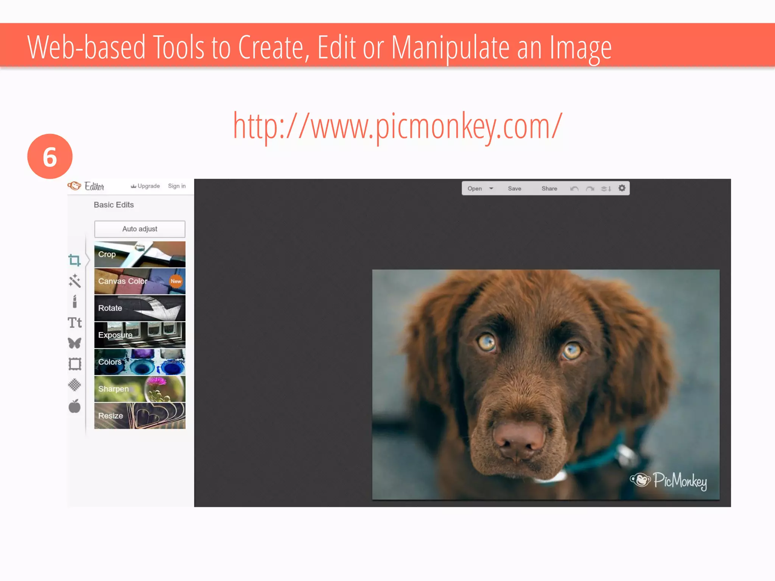Select the Canvas Color tile
Viewport: 775px width, 581px height.
[140, 281]
